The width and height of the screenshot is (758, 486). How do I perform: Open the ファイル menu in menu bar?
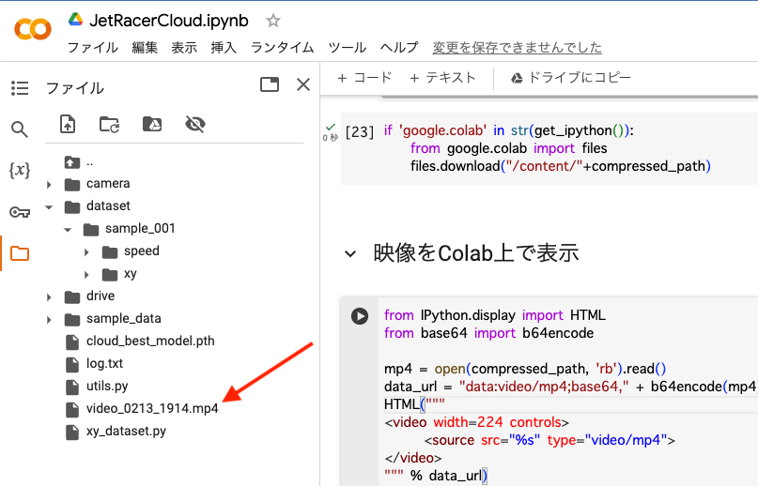coord(92,47)
